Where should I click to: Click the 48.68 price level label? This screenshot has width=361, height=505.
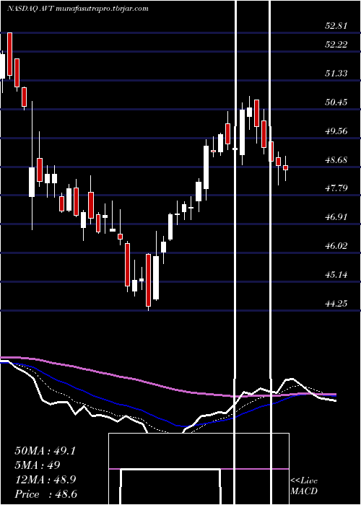(336, 160)
